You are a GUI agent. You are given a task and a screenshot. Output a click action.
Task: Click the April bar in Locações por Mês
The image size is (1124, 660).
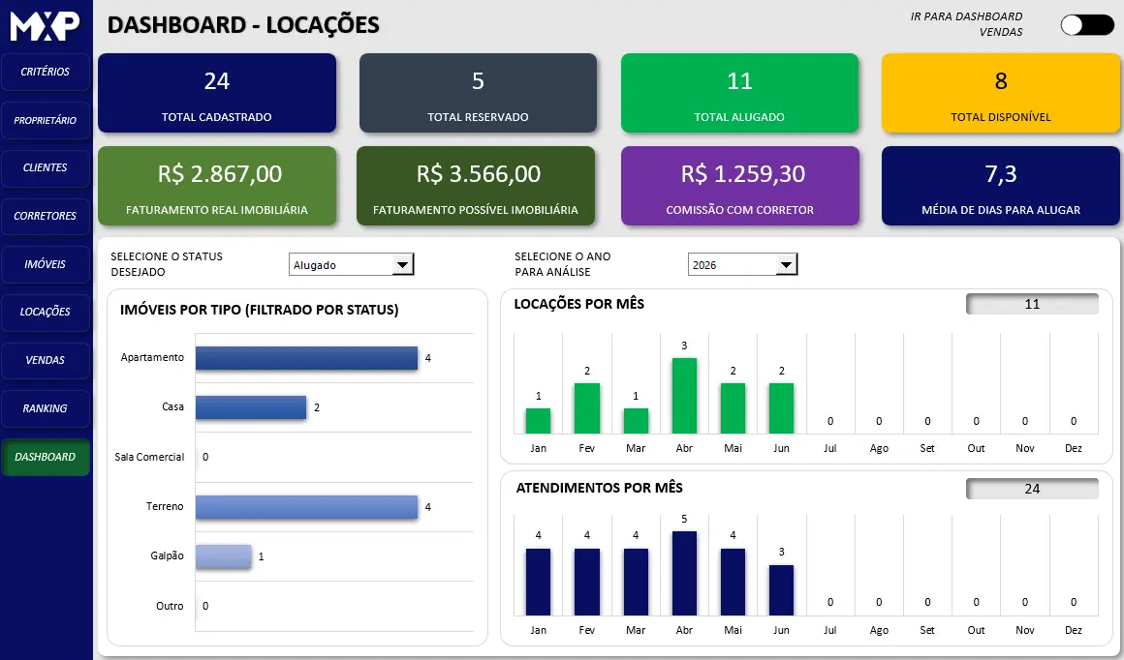[x=685, y=396]
